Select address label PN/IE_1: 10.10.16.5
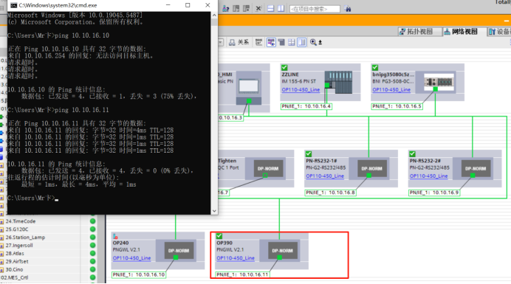Screen dimensions: 511x284 397,106
